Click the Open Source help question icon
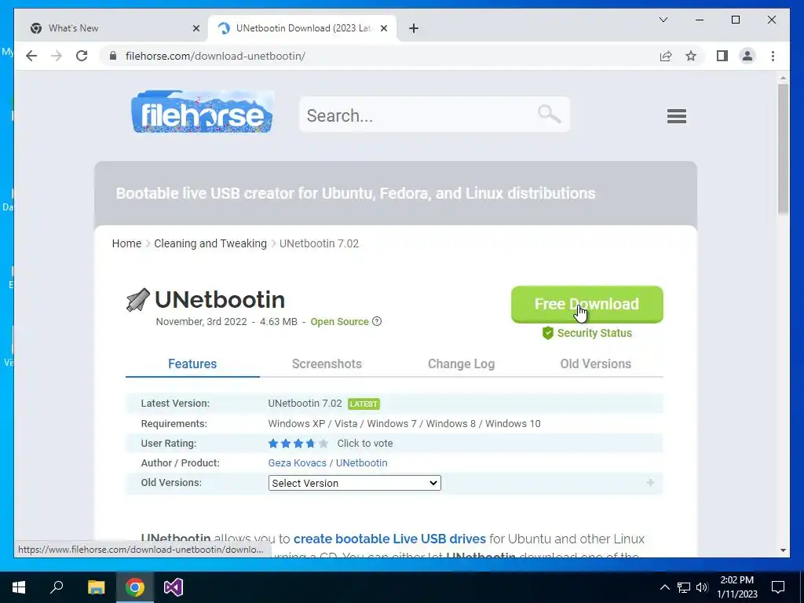 (377, 321)
